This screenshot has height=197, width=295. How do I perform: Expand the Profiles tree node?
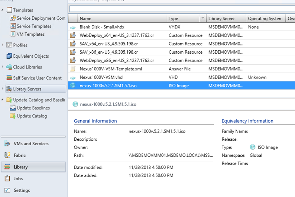[x=3, y=45]
